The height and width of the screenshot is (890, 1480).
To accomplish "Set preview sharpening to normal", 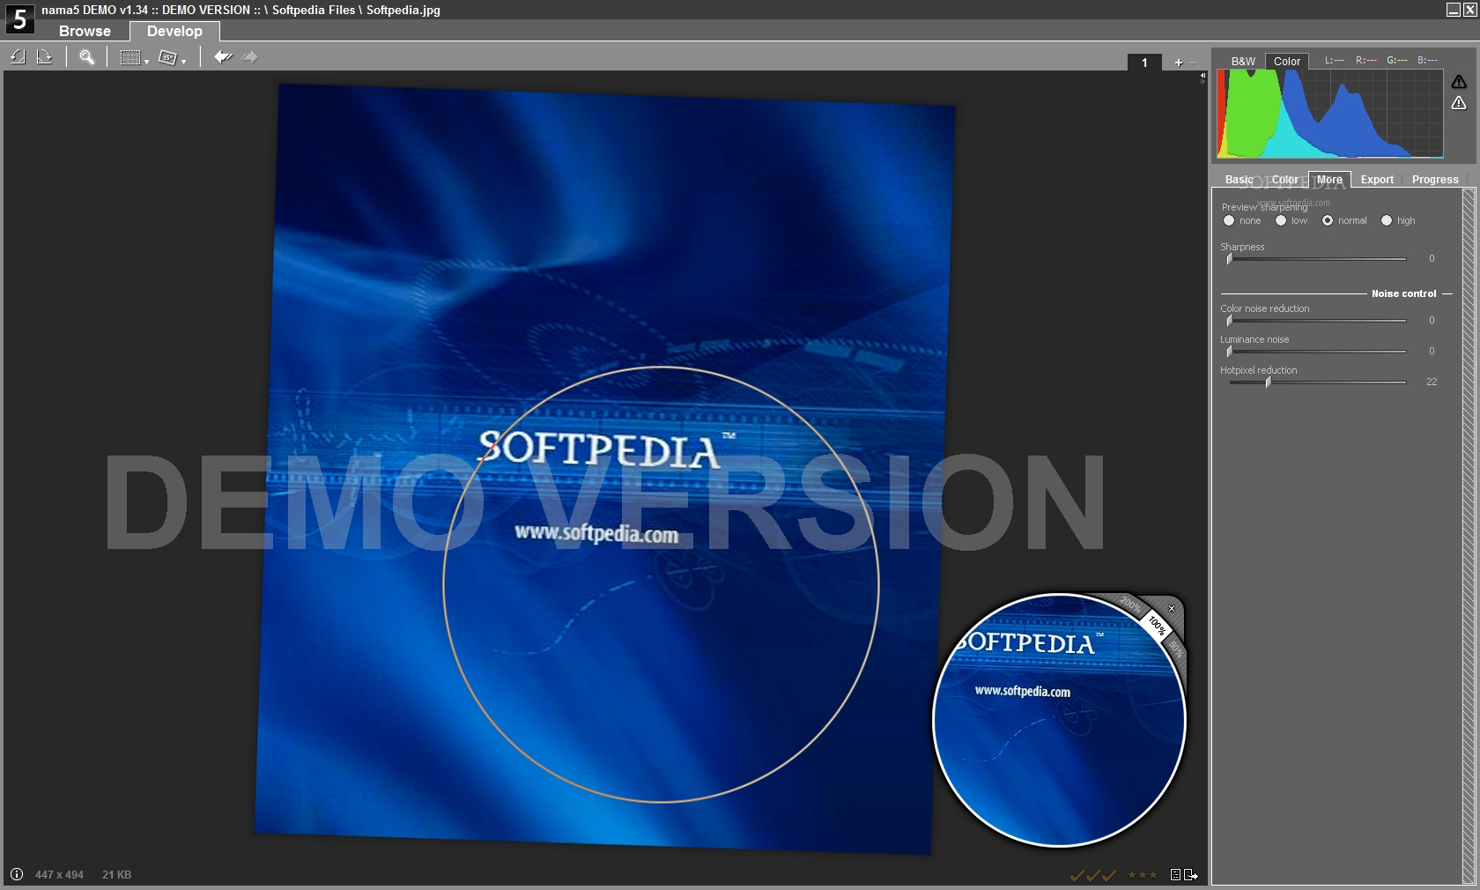I will click(x=1328, y=220).
